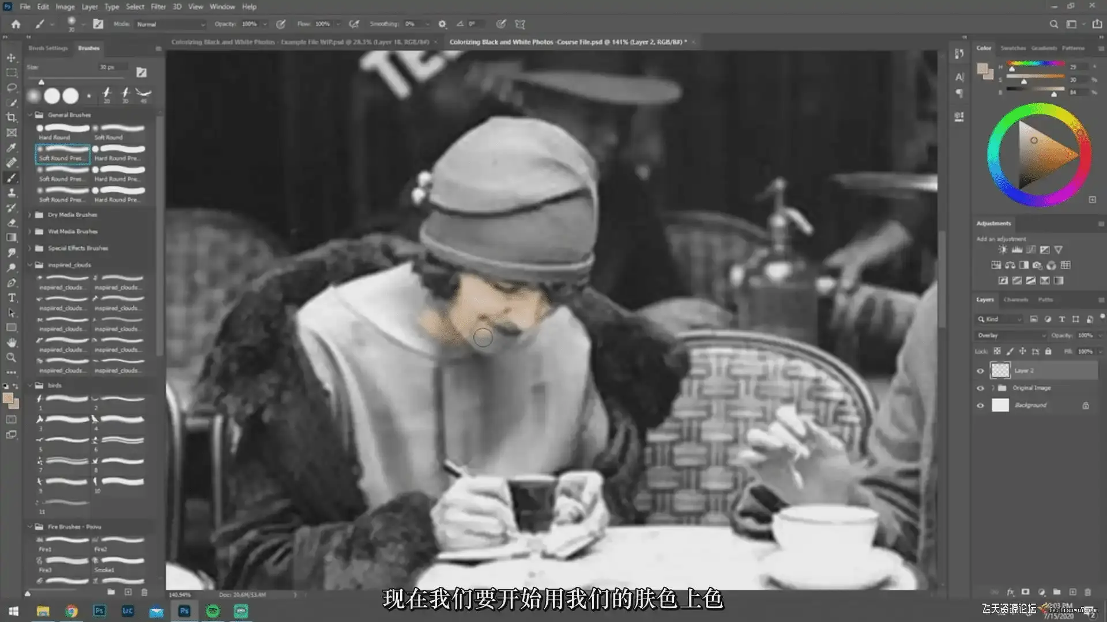Hide the Background layer
This screenshot has height=622, width=1107.
click(x=980, y=405)
